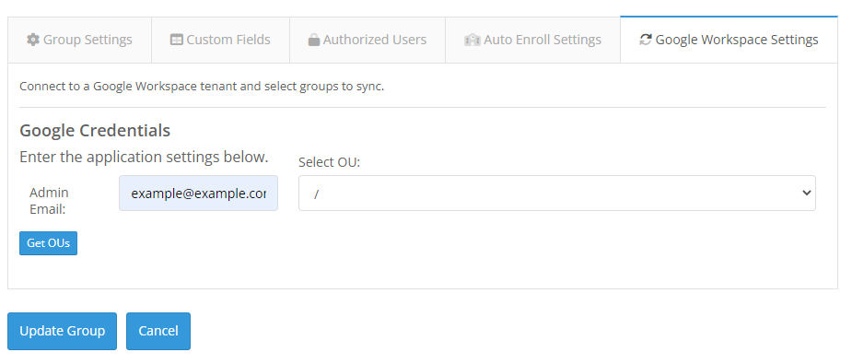Image resolution: width=852 pixels, height=364 pixels.
Task: Click the school building icon for Auto Enroll
Action: click(x=472, y=40)
